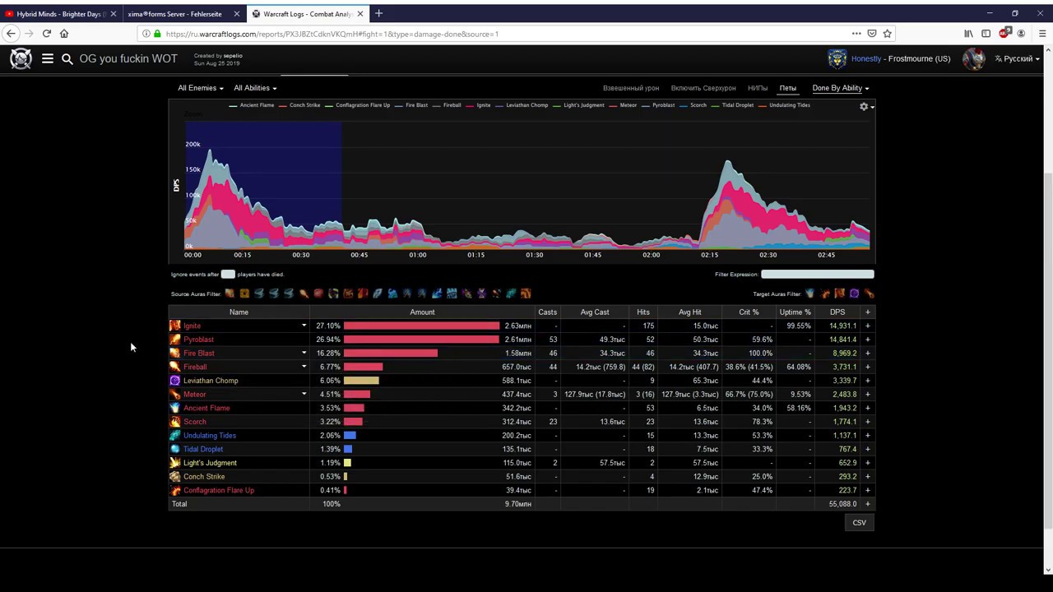
Task: Click the Leviathan Chomp ability icon
Action: [174, 381]
